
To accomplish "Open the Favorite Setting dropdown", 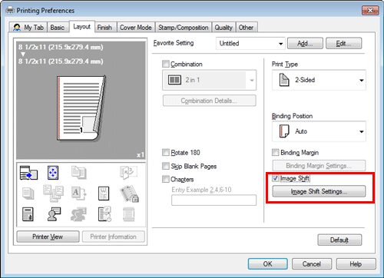I will [x=250, y=44].
